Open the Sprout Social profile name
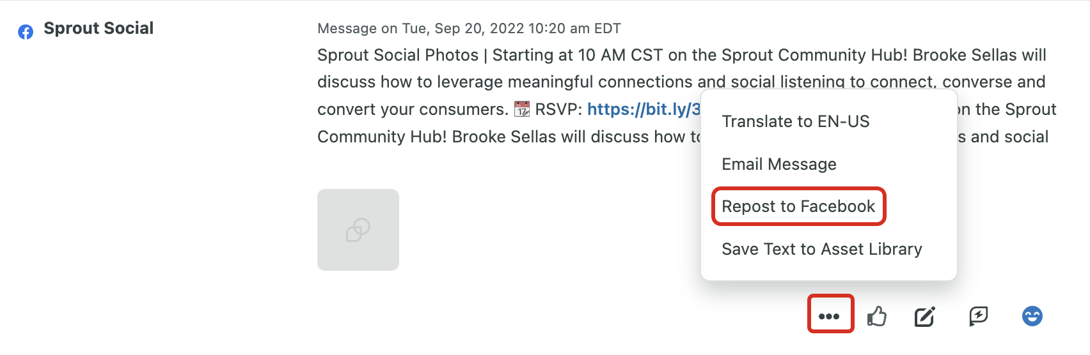1090x355 pixels. [x=99, y=28]
